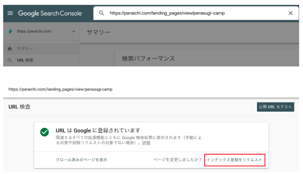303x174 pixels.
Task: Open the https://peraichi.com/ property list
Action: [35, 32]
